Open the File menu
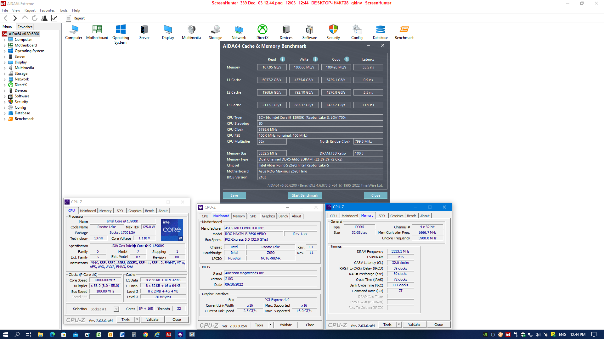This screenshot has width=604, height=339. click(x=5, y=10)
